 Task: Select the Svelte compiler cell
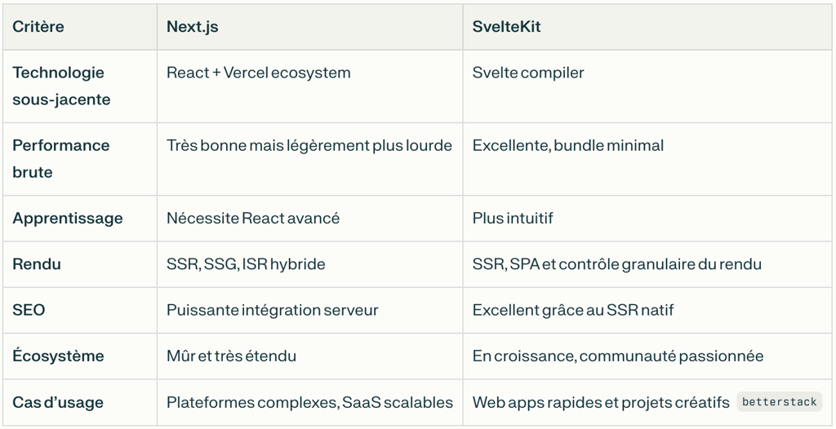[x=528, y=73]
